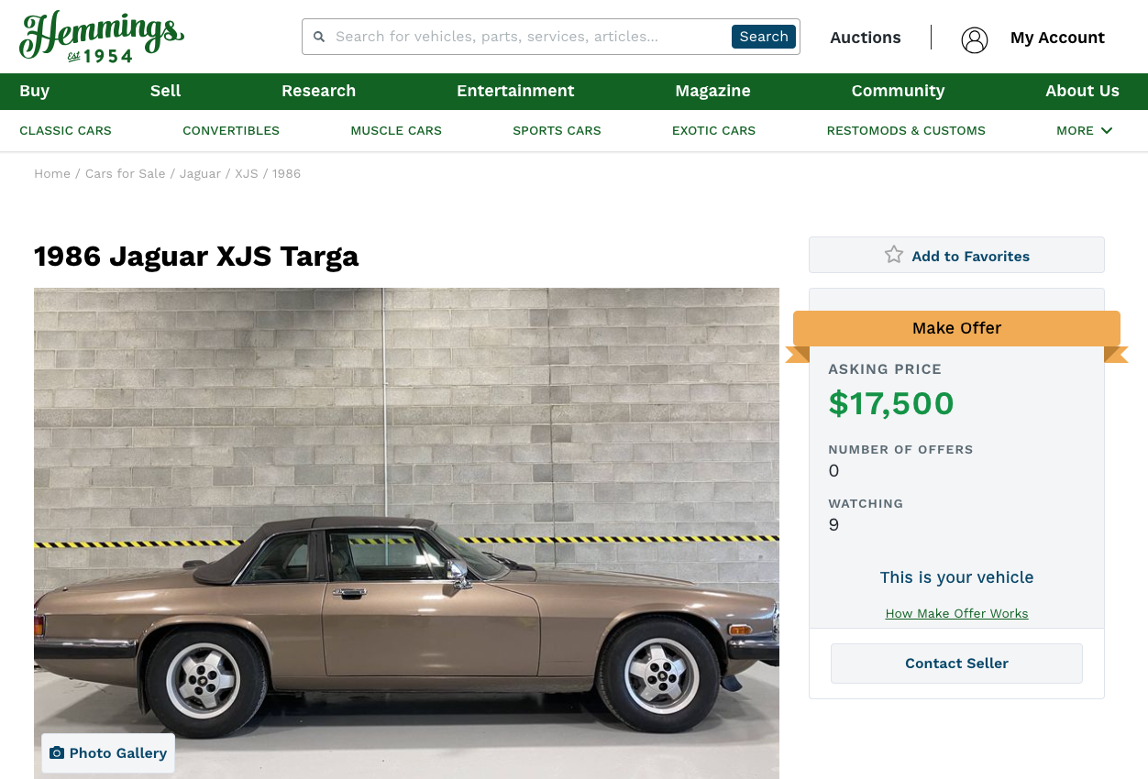
Task: Select the Magazine menu item
Action: [712, 91]
